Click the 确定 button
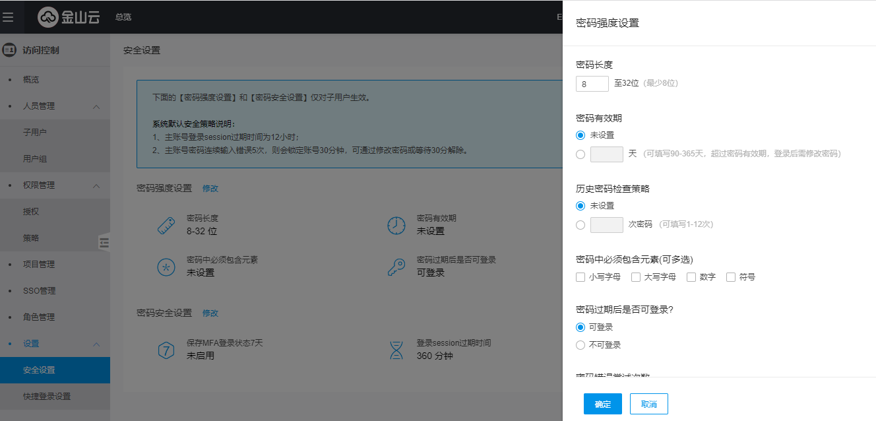The height and width of the screenshot is (421, 876). (603, 404)
